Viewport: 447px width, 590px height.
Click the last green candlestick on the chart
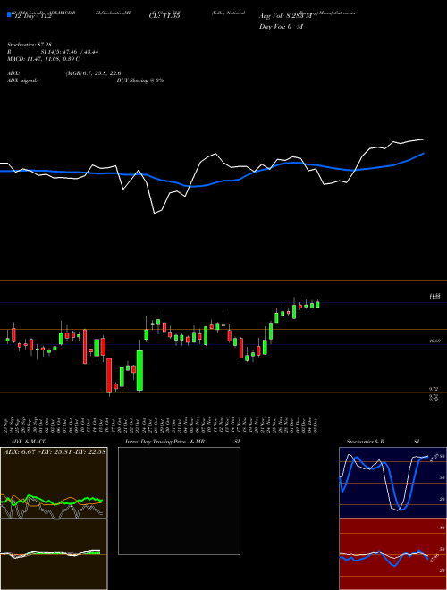coord(317,304)
